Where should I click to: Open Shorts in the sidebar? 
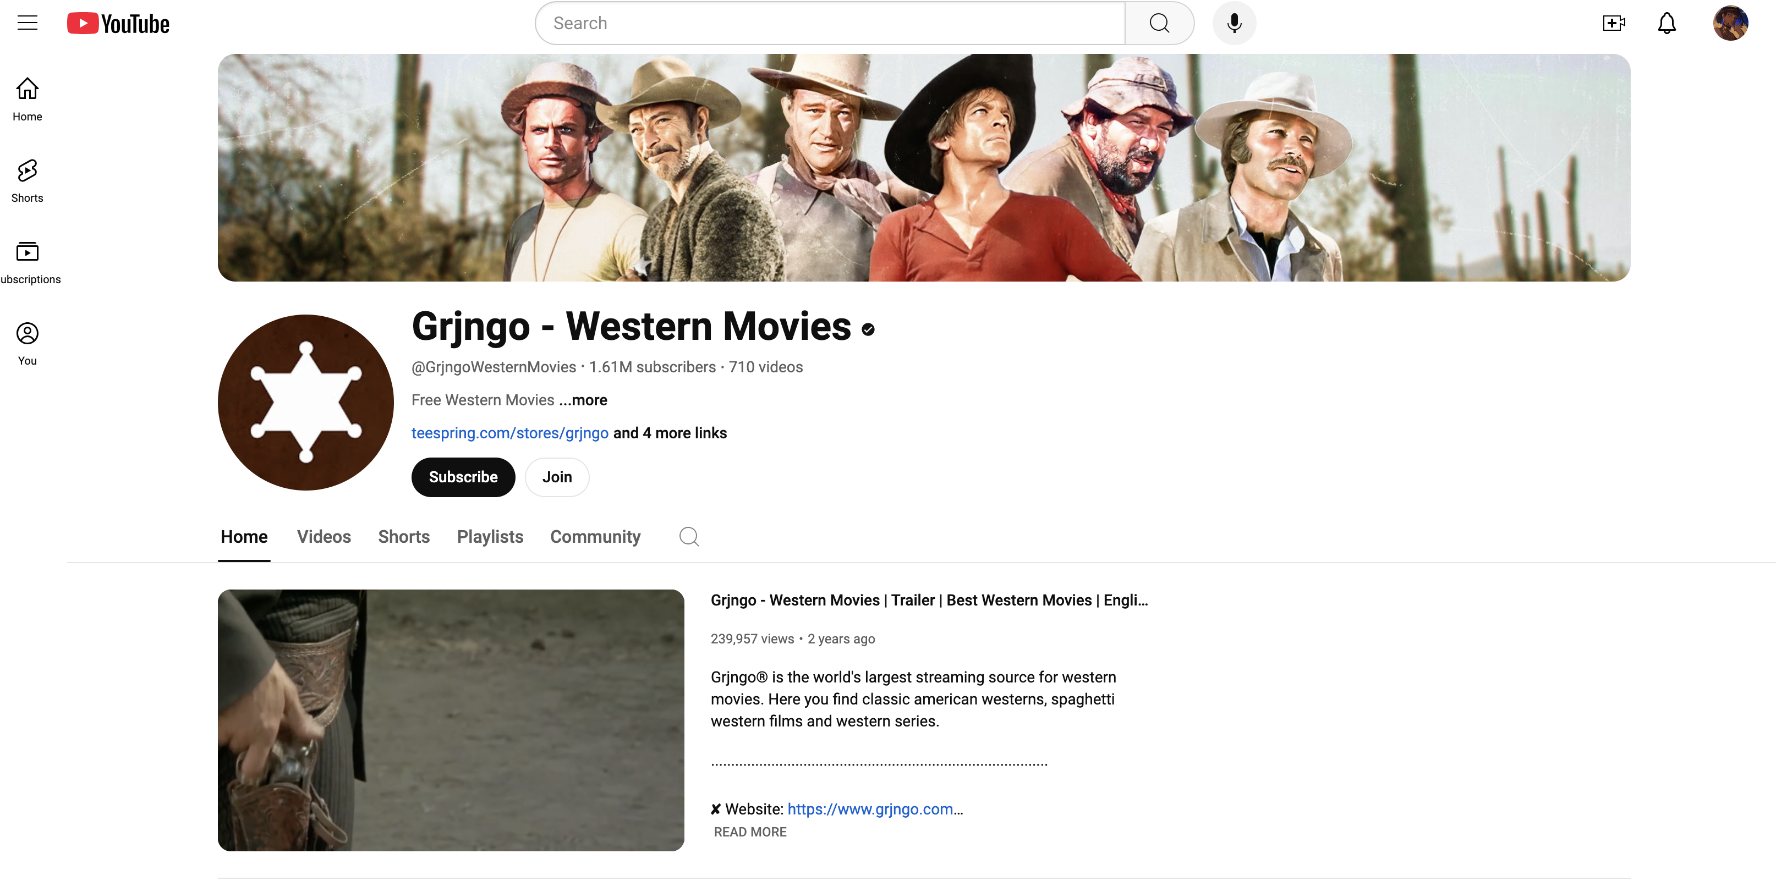(28, 180)
